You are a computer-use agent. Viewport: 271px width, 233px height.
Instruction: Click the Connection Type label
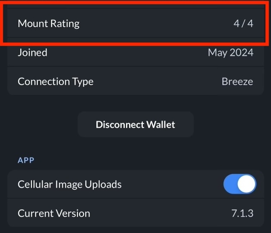click(x=55, y=81)
